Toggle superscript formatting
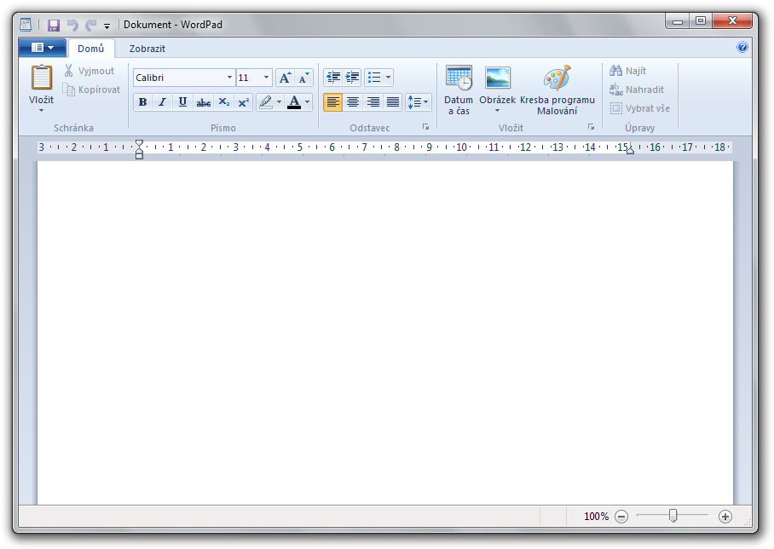Image resolution: width=774 pixels, height=549 pixels. click(243, 102)
